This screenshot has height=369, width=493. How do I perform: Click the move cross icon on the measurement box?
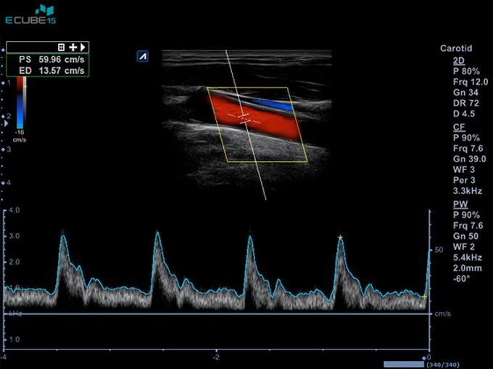click(72, 47)
